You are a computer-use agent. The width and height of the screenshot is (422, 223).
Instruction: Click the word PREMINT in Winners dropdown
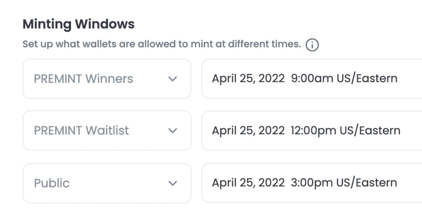[58, 79]
